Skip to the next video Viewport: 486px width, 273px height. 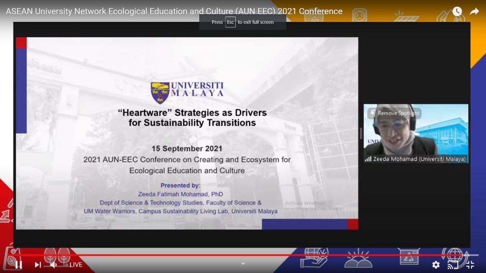(x=37, y=265)
